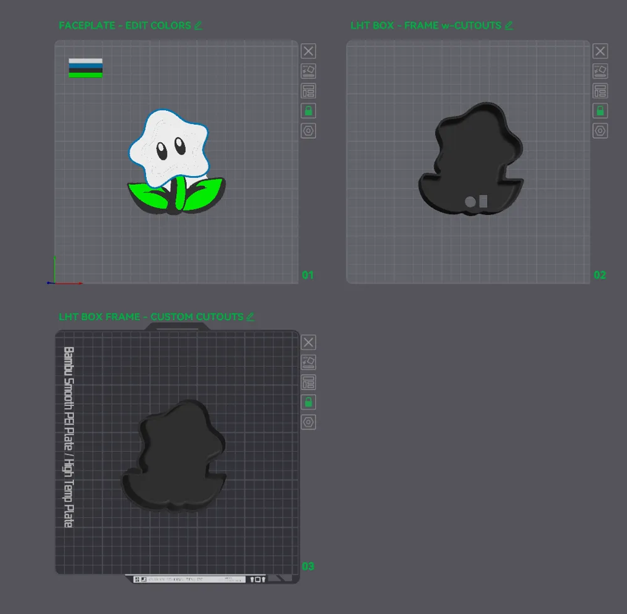Edit the LHT BOX - FRAME w-CUTOUTS plate name
Image resolution: width=627 pixels, height=614 pixels.
click(508, 26)
